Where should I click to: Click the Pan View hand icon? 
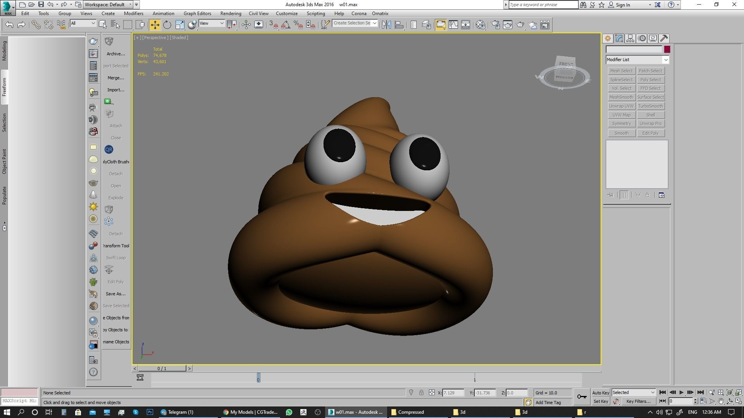click(721, 401)
